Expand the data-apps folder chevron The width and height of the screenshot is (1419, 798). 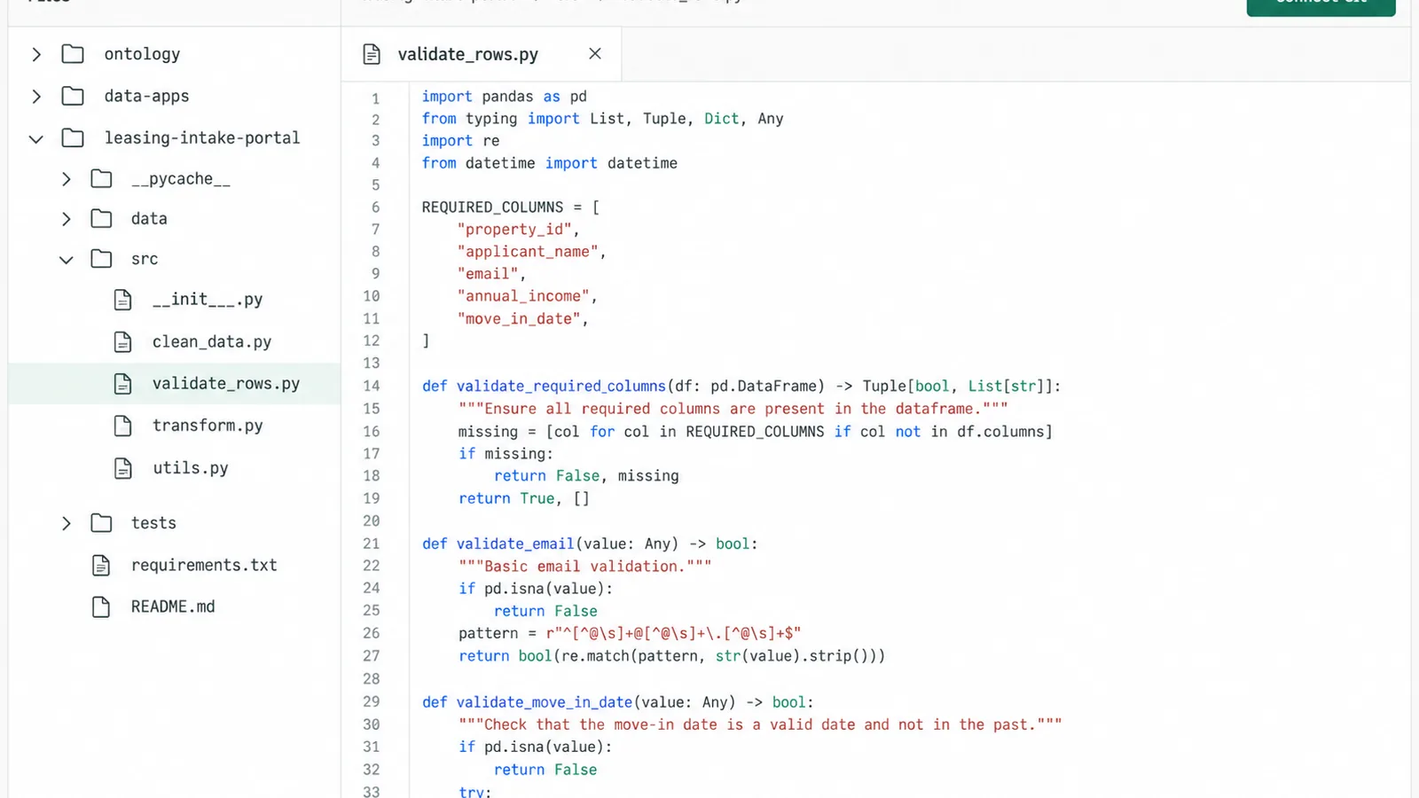tap(36, 96)
